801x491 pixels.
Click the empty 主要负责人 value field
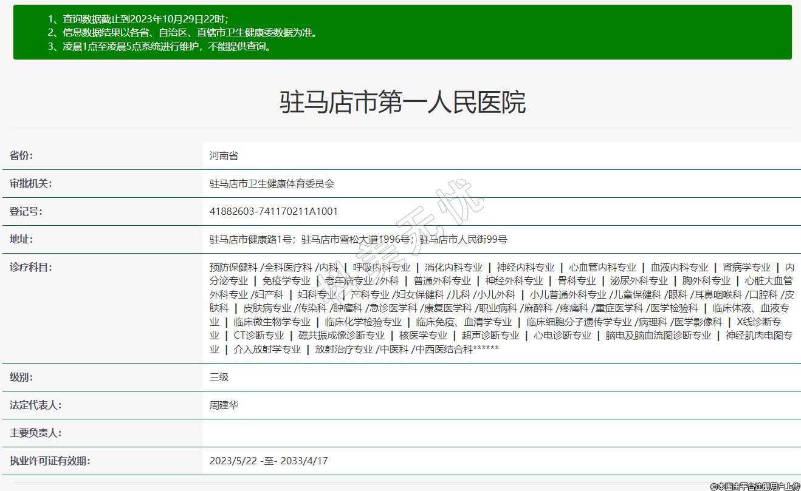501,433
